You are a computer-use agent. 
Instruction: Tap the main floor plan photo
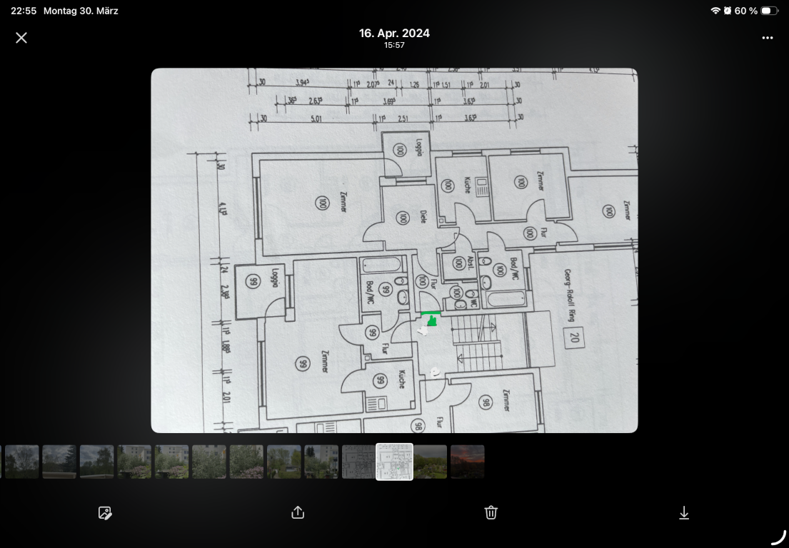pos(394,250)
